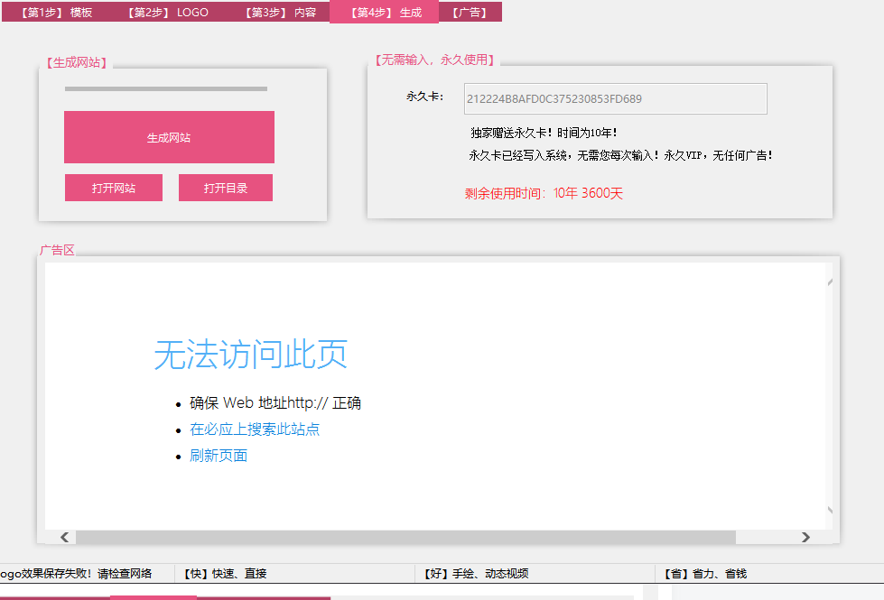Click the gray progress bar above 生成网站
The image size is (884, 600).
click(166, 88)
